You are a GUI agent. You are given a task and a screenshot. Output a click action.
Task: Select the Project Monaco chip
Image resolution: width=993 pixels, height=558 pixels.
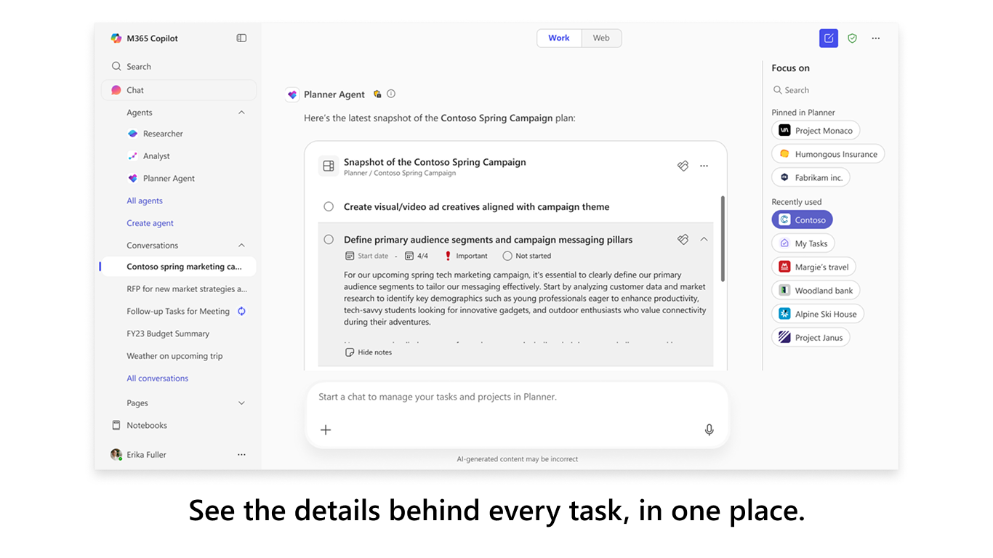point(816,131)
